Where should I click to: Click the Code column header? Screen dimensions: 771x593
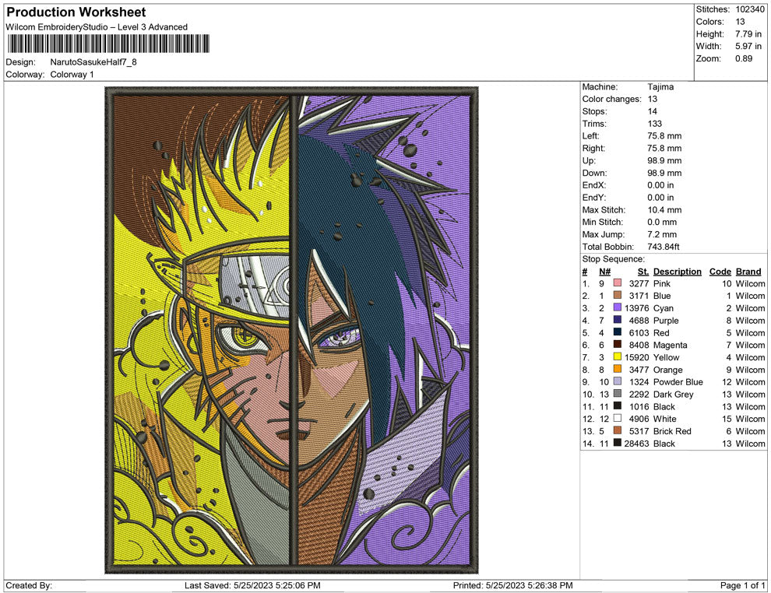(720, 271)
